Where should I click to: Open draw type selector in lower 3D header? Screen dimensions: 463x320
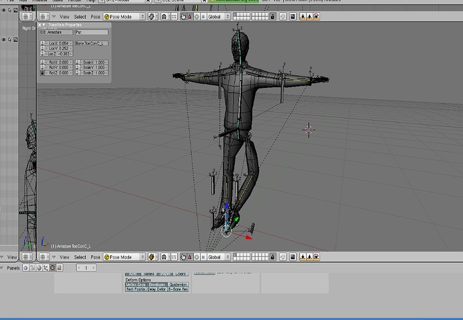[x=152, y=257]
